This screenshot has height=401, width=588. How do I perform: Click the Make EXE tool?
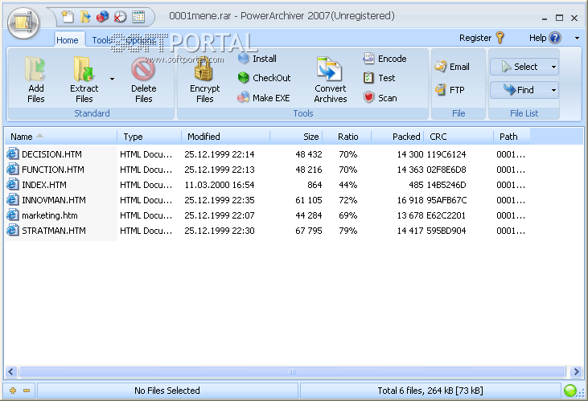[264, 98]
